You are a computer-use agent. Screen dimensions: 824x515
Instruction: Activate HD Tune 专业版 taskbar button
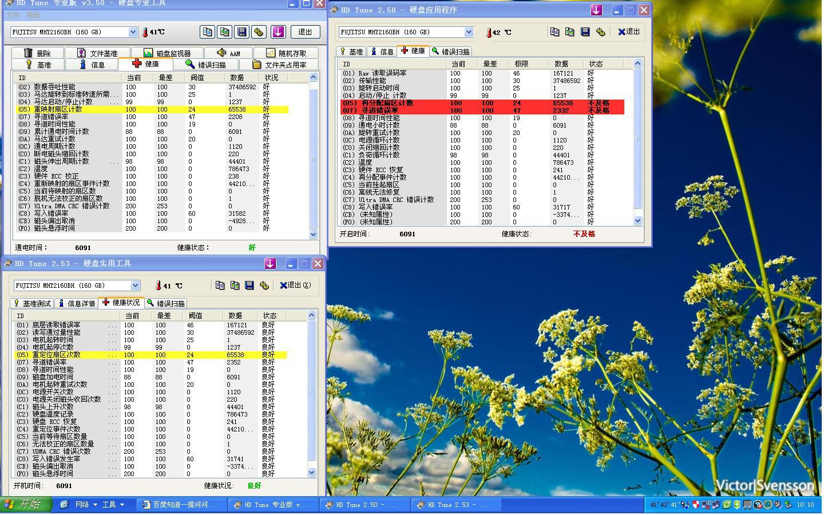(274, 505)
